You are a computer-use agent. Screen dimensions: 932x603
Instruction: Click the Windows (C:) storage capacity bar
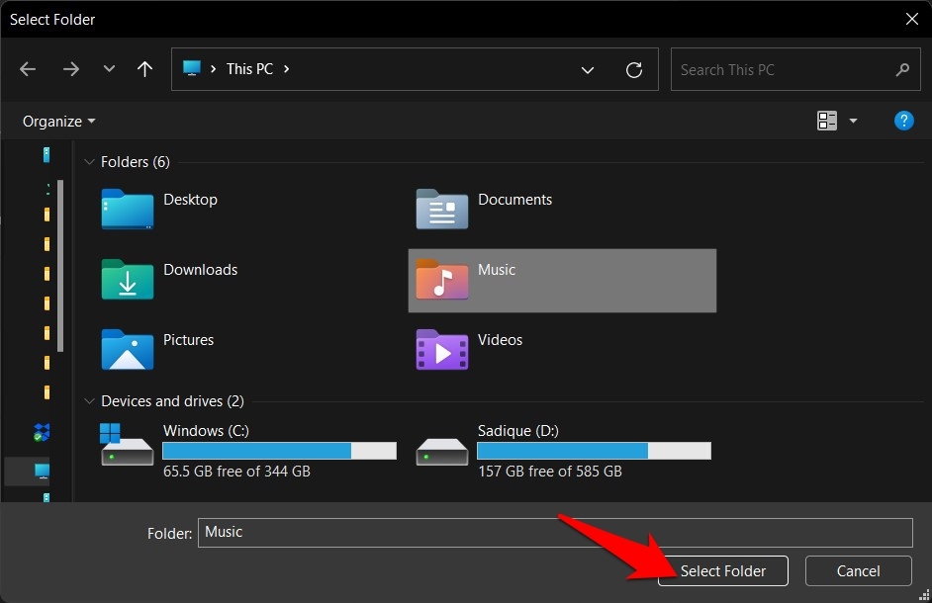click(279, 450)
